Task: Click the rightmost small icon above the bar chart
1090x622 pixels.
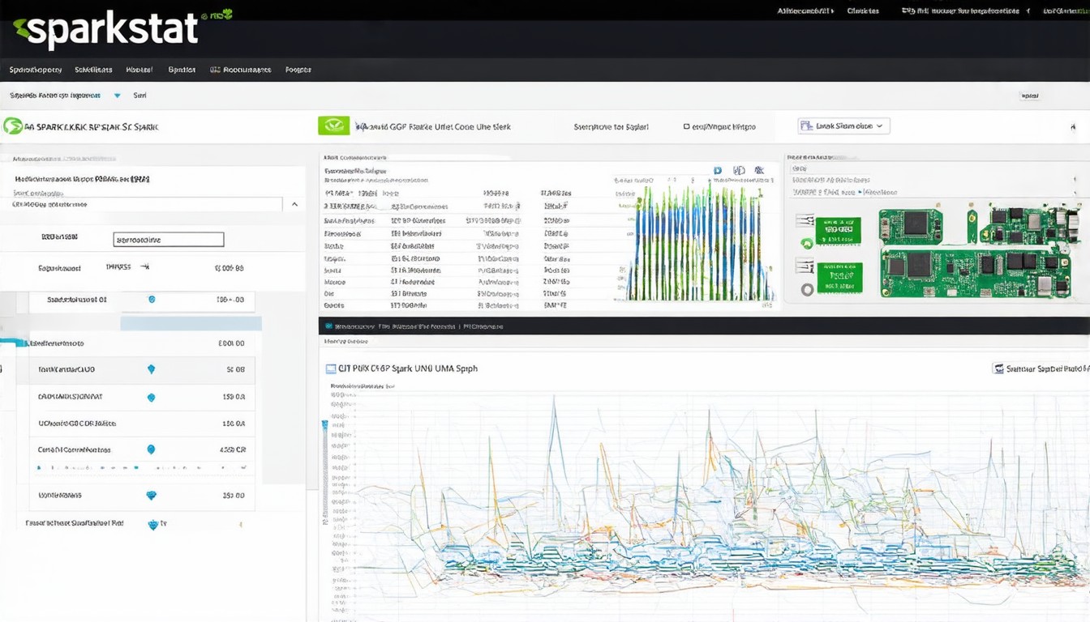Action: (x=759, y=171)
